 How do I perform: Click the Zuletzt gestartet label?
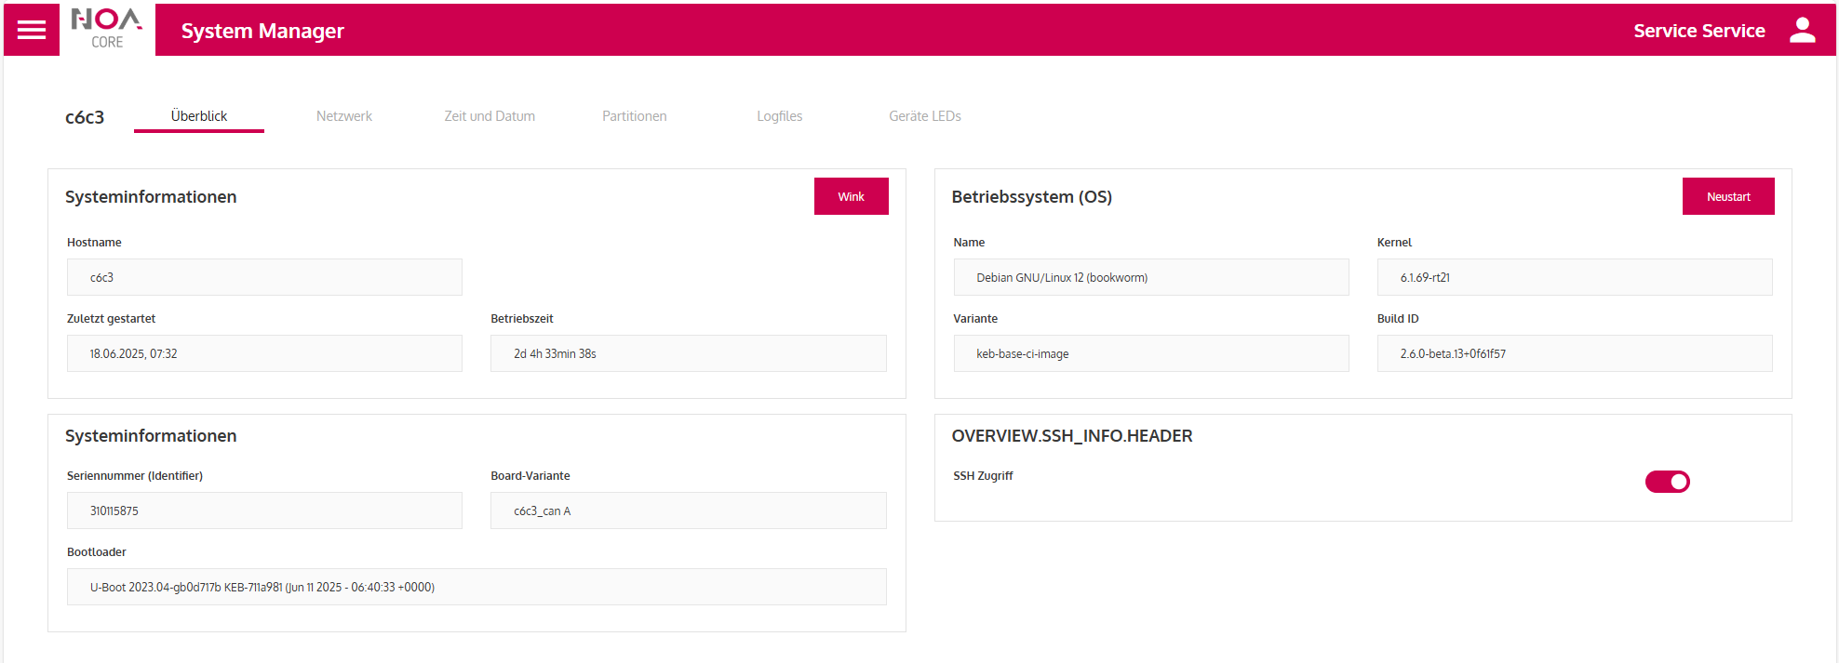111,318
